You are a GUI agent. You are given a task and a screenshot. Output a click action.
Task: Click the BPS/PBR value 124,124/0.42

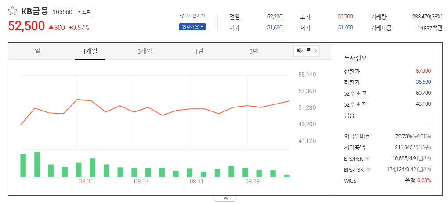(x=401, y=169)
